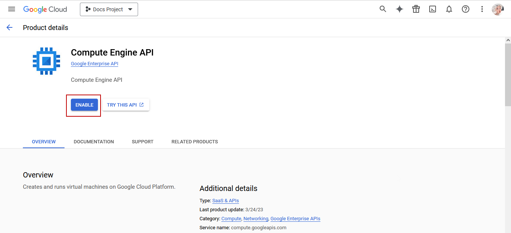Screen dimensions: 511x233
Task: Switch to the DOCUMENTATION tab
Action: tap(94, 142)
